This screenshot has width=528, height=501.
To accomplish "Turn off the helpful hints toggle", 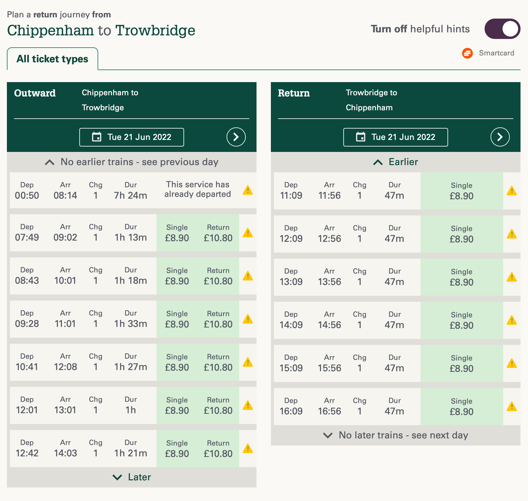I will 502,29.
